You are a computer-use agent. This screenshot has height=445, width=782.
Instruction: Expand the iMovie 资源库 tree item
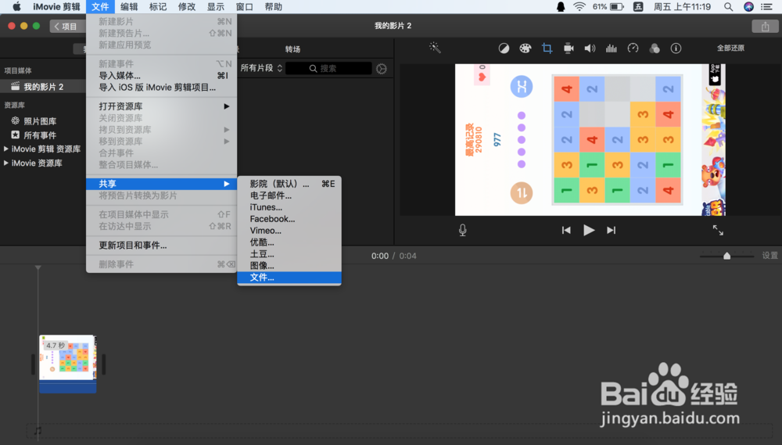[x=6, y=163]
